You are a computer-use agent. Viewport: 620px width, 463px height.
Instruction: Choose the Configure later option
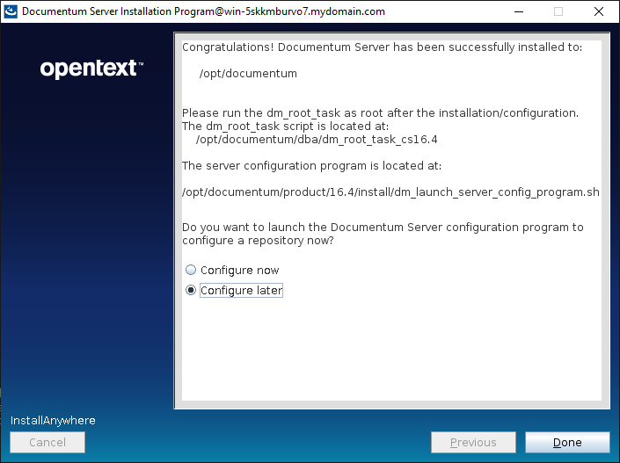pyautogui.click(x=191, y=291)
